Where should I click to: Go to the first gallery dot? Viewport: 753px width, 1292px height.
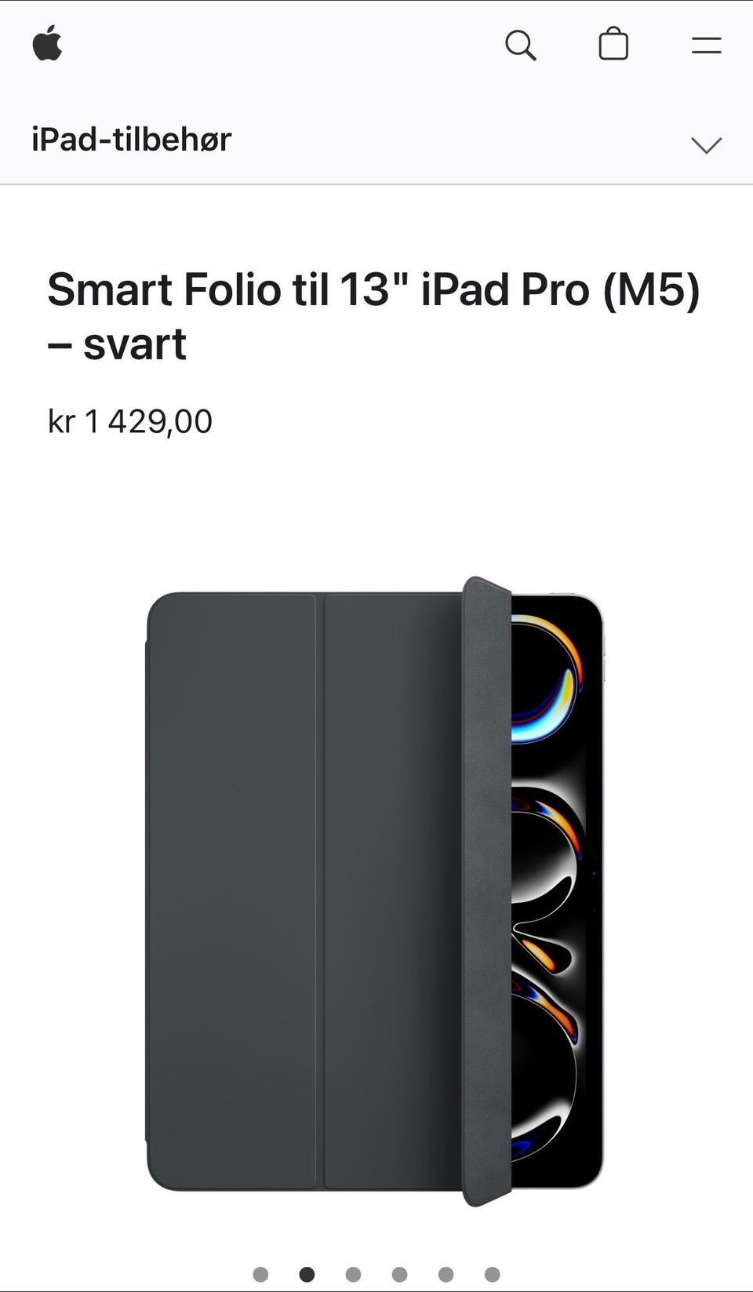click(x=260, y=1274)
